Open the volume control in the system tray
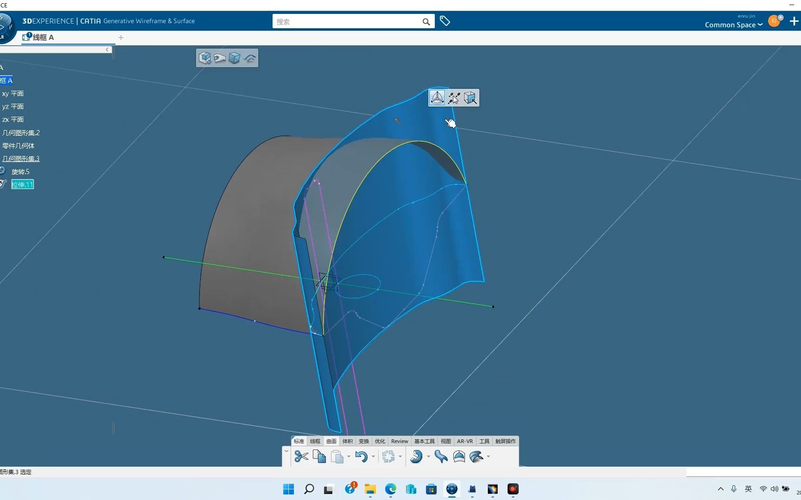The height and width of the screenshot is (500, 801). 775,489
